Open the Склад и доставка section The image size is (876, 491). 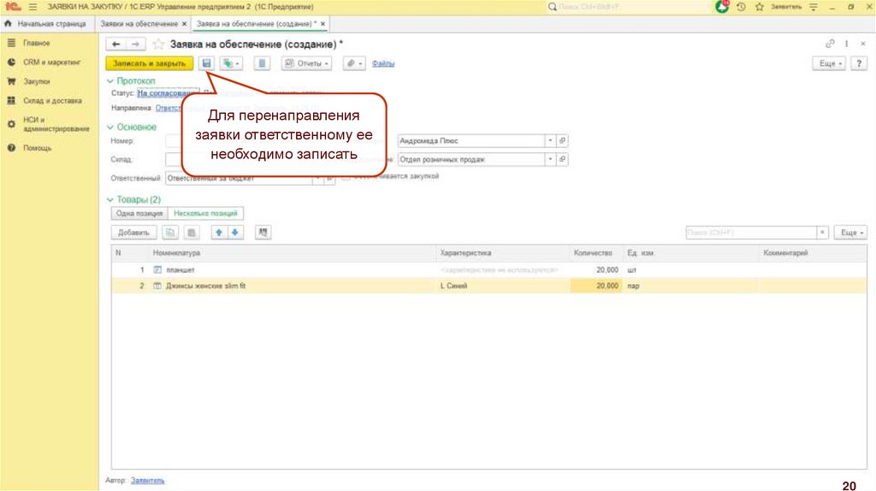[x=52, y=101]
